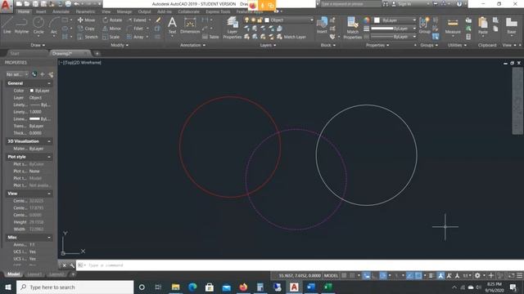Activate the Copy command
Viewport: 524px width, 294px height.
click(x=86, y=29)
